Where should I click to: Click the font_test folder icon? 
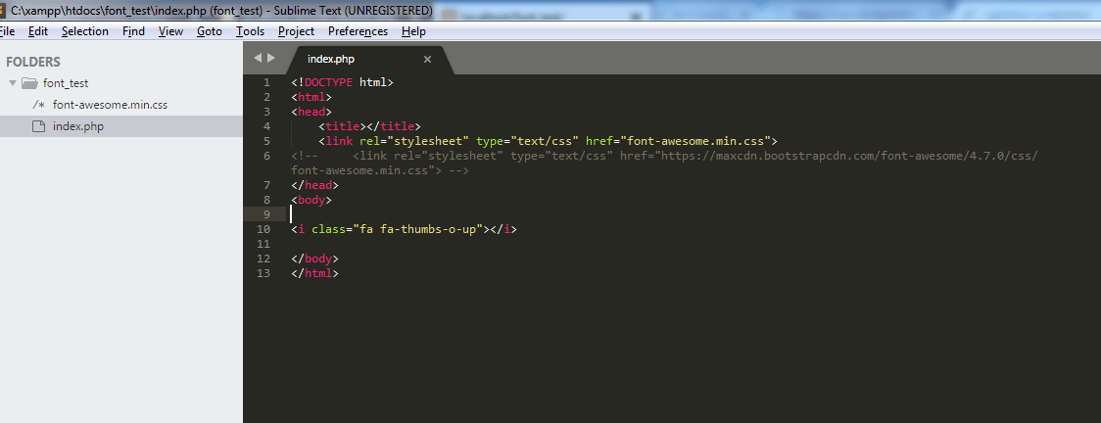pos(29,83)
